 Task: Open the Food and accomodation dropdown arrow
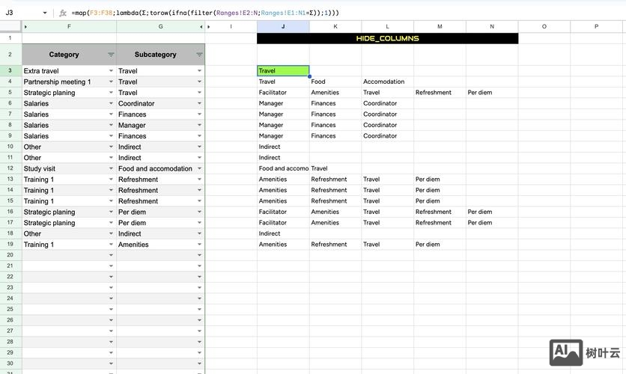[x=199, y=169]
